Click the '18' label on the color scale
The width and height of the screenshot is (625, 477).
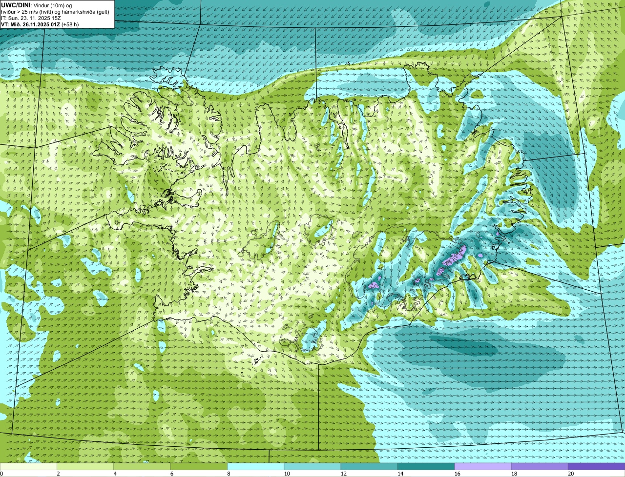pyautogui.click(x=514, y=474)
